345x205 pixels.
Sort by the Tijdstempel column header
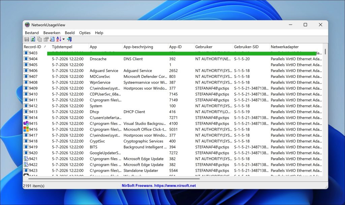[69, 47]
